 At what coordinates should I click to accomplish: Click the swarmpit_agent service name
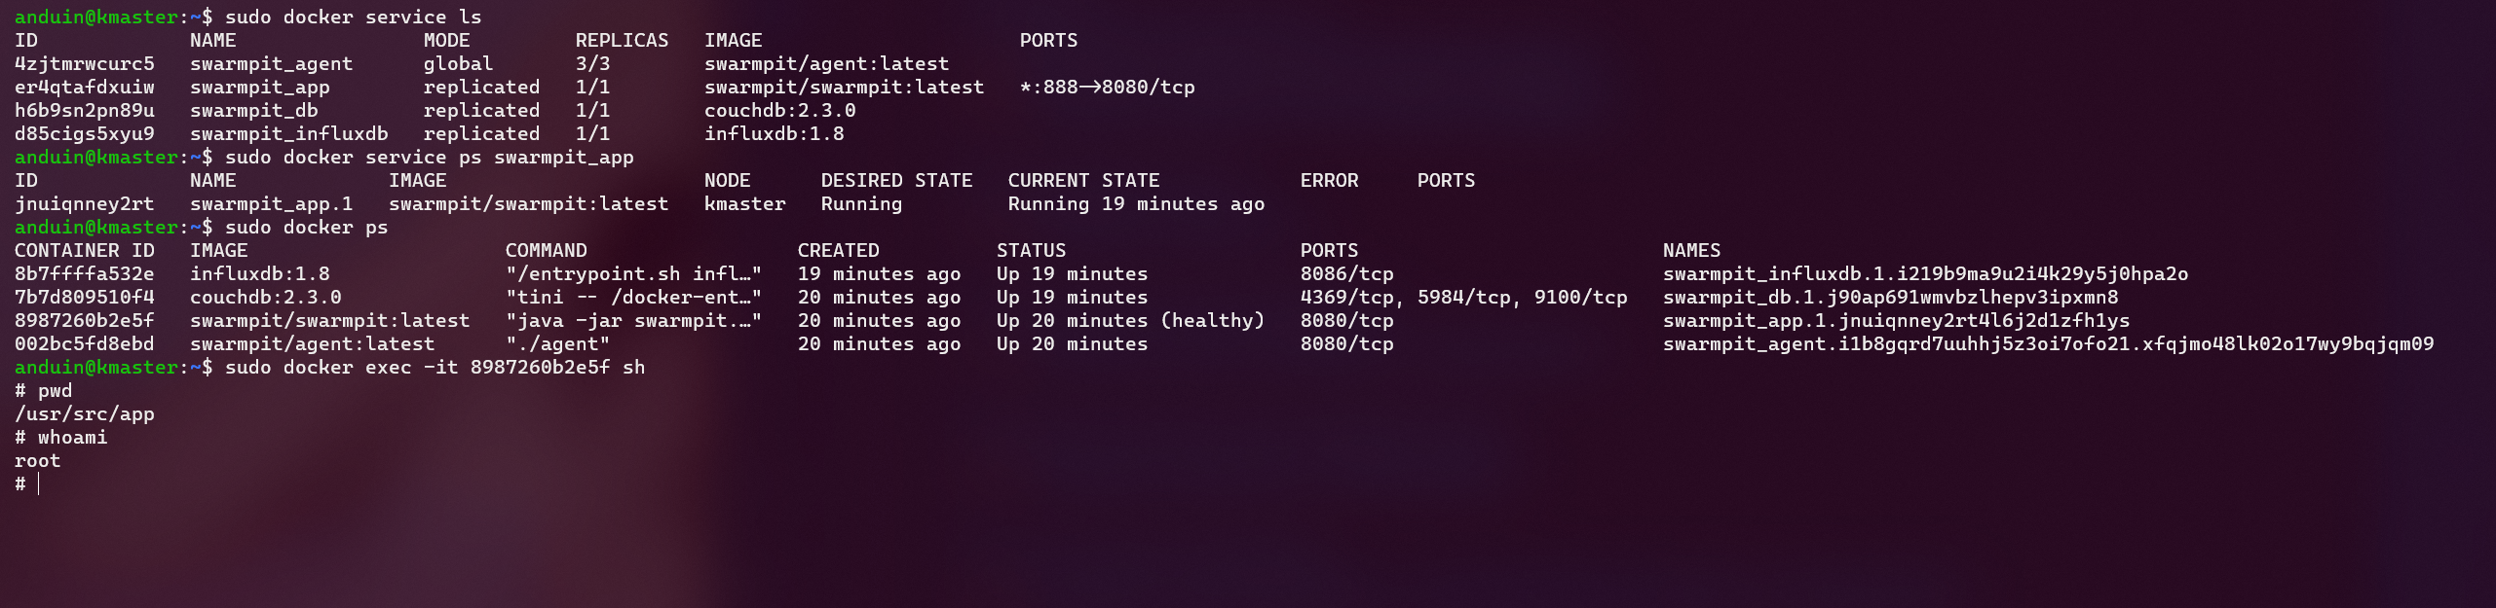click(x=271, y=64)
